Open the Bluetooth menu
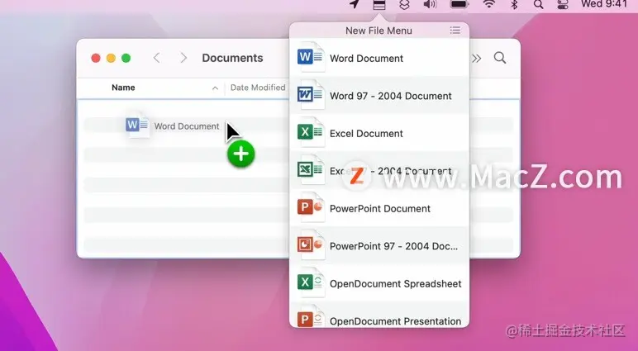 (x=514, y=4)
